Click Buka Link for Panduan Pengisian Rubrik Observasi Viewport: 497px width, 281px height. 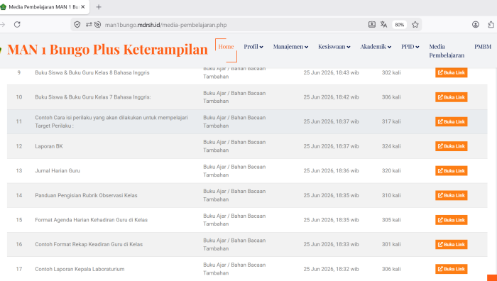click(451, 195)
